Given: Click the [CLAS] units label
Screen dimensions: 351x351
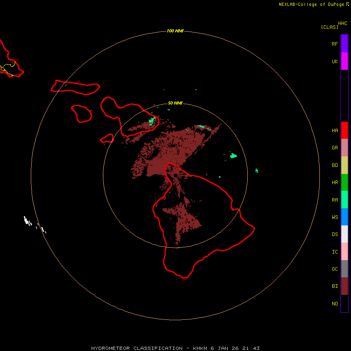Looking at the screenshot, I should pyautogui.click(x=330, y=27).
